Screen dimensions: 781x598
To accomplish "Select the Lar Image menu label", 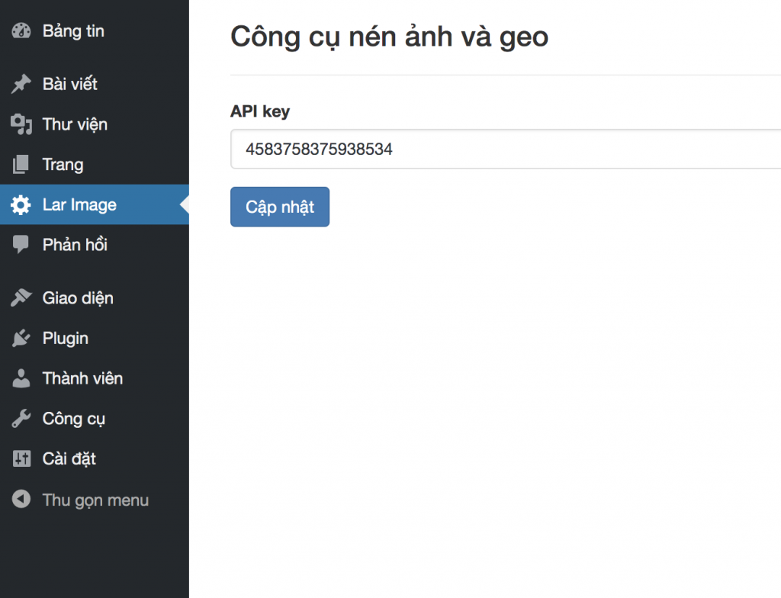I will (79, 205).
